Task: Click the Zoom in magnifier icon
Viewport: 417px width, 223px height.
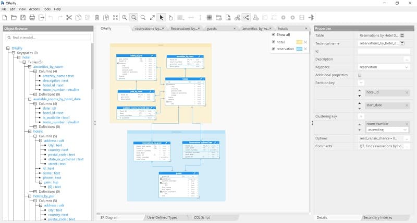Action: click(125, 18)
